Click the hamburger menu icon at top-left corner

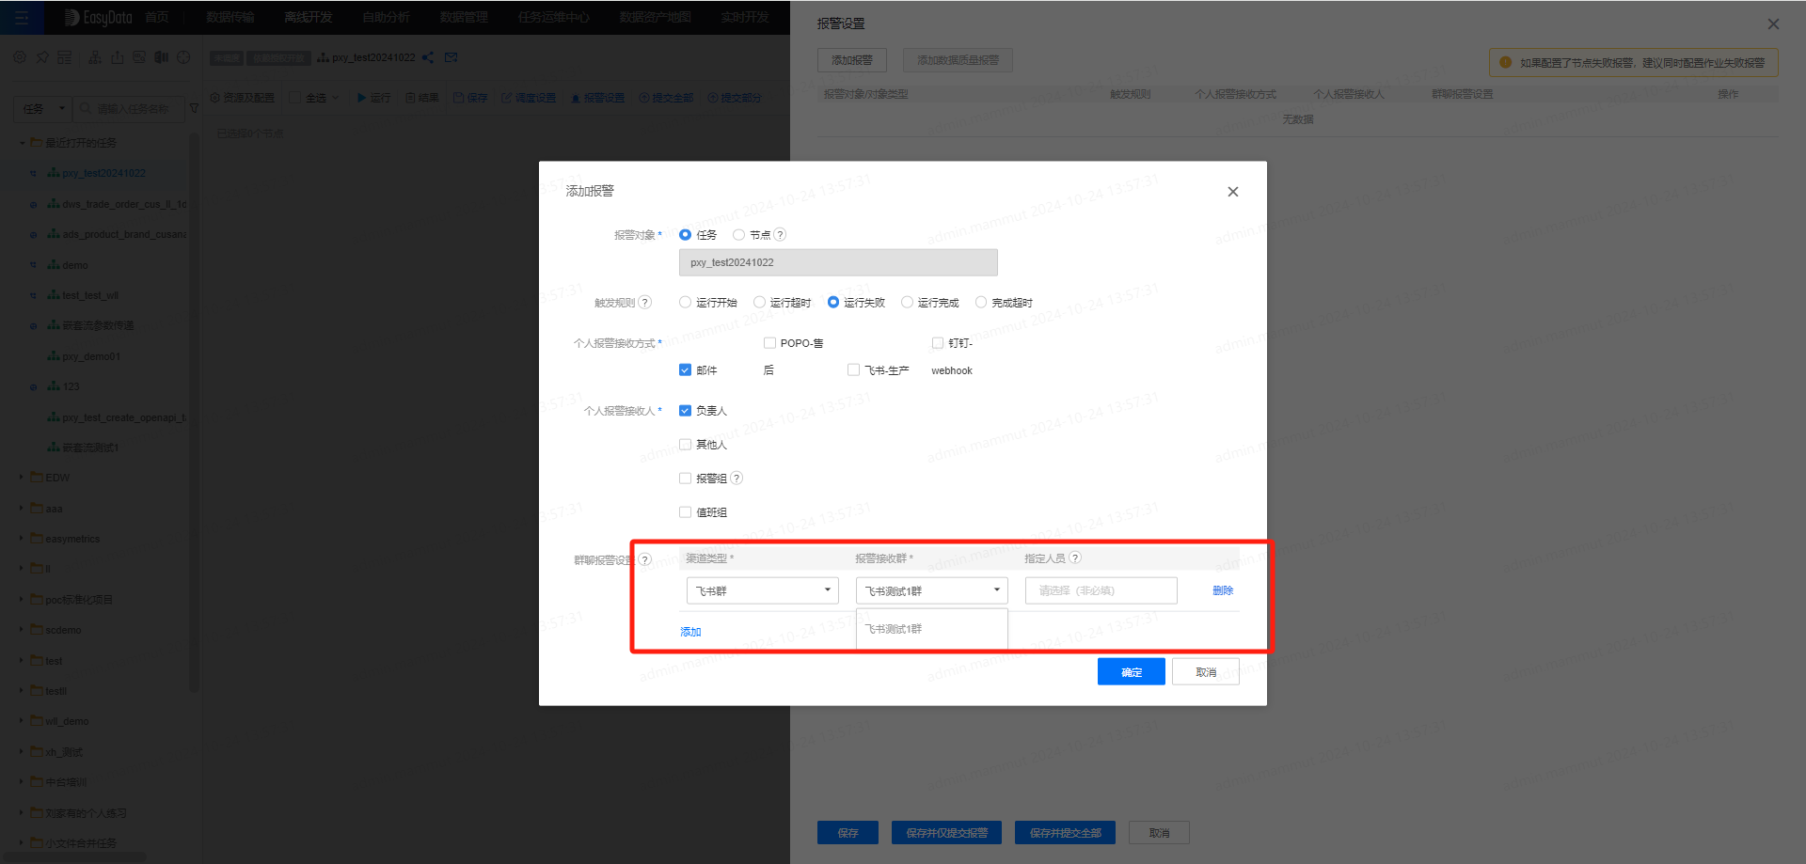point(21,17)
